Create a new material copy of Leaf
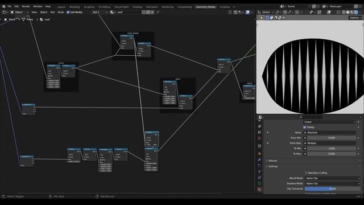This screenshot has width=364, height=205. [148, 12]
